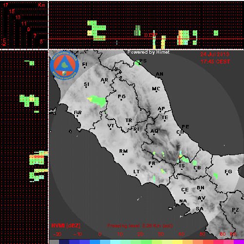Click the Powered by Himet text
The image size is (244, 244).
[x=148, y=52]
